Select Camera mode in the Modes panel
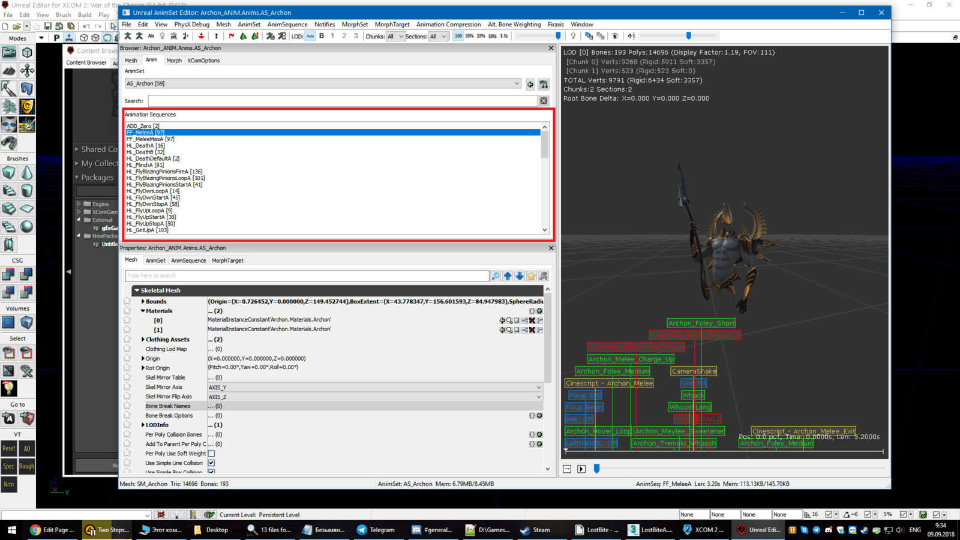Image resolution: width=960 pixels, height=540 pixels. click(9, 52)
